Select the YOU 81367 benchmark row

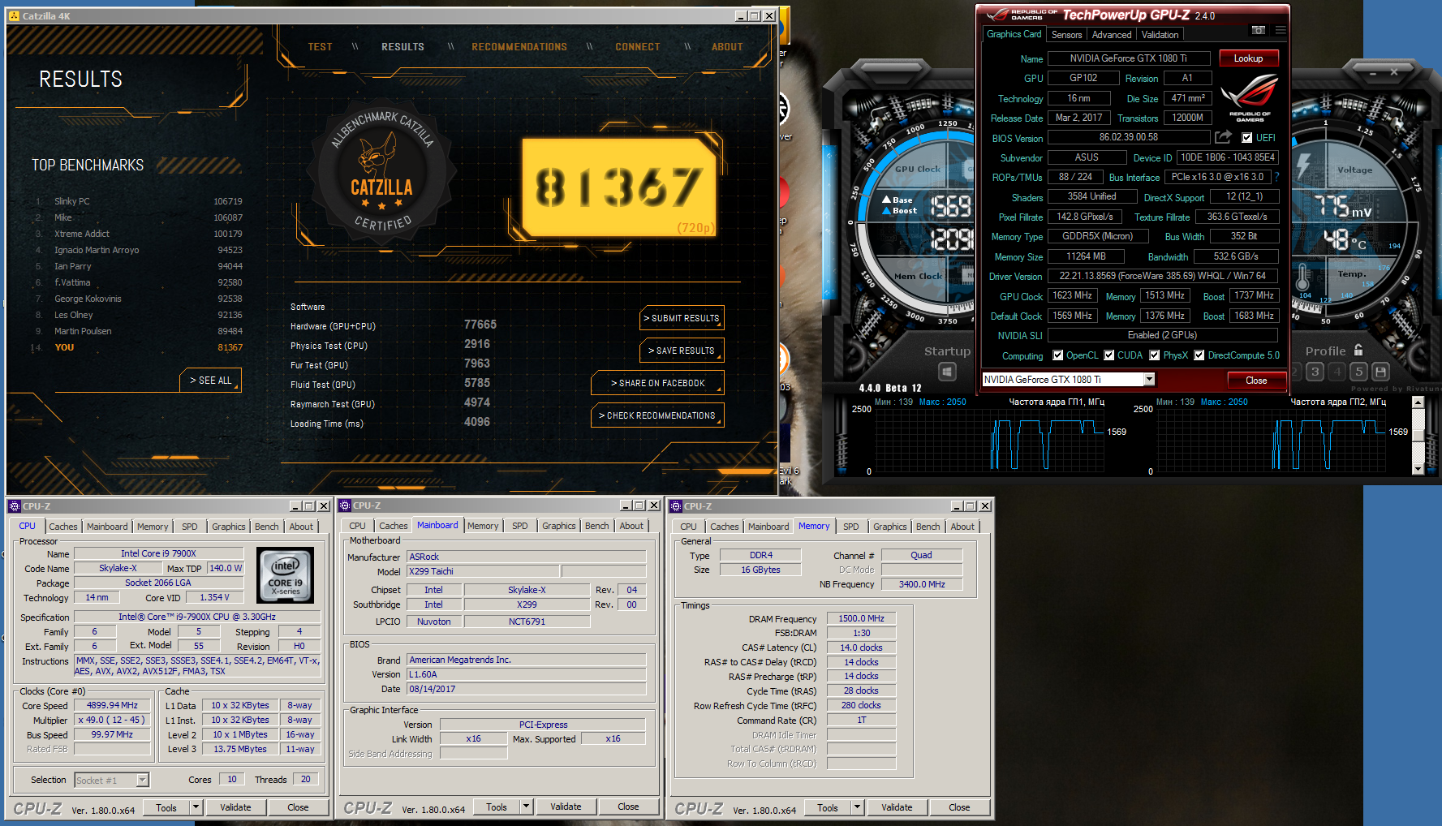coord(138,347)
